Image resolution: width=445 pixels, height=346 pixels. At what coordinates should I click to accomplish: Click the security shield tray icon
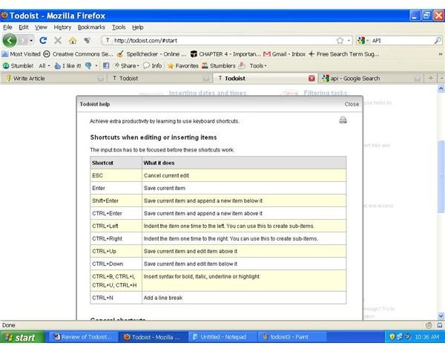392,337
